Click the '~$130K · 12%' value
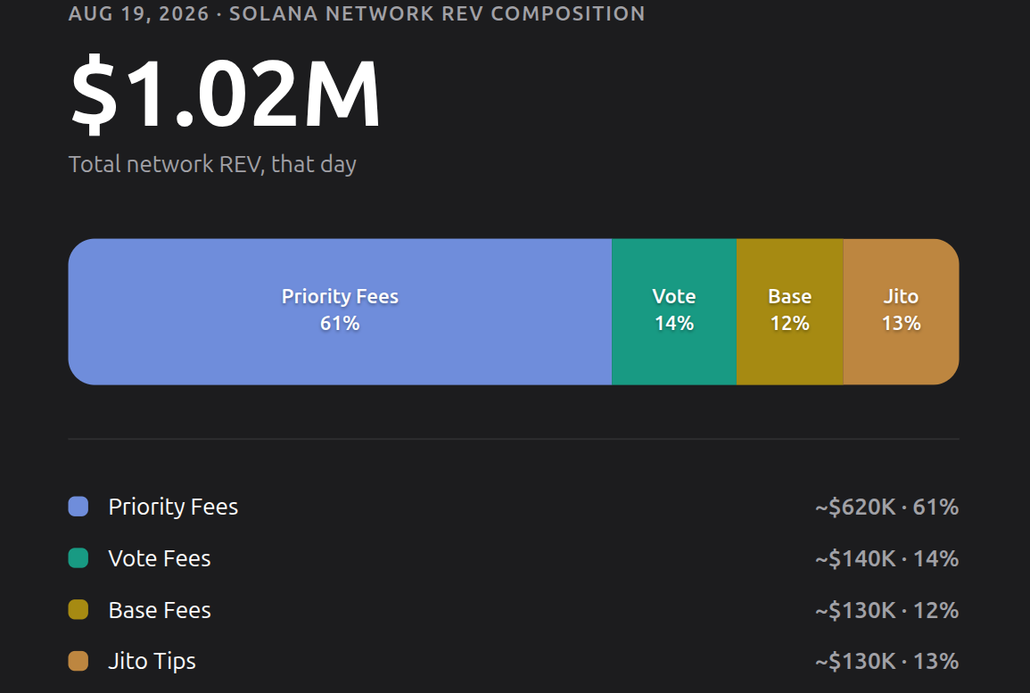The width and height of the screenshot is (1030, 693). click(x=886, y=610)
